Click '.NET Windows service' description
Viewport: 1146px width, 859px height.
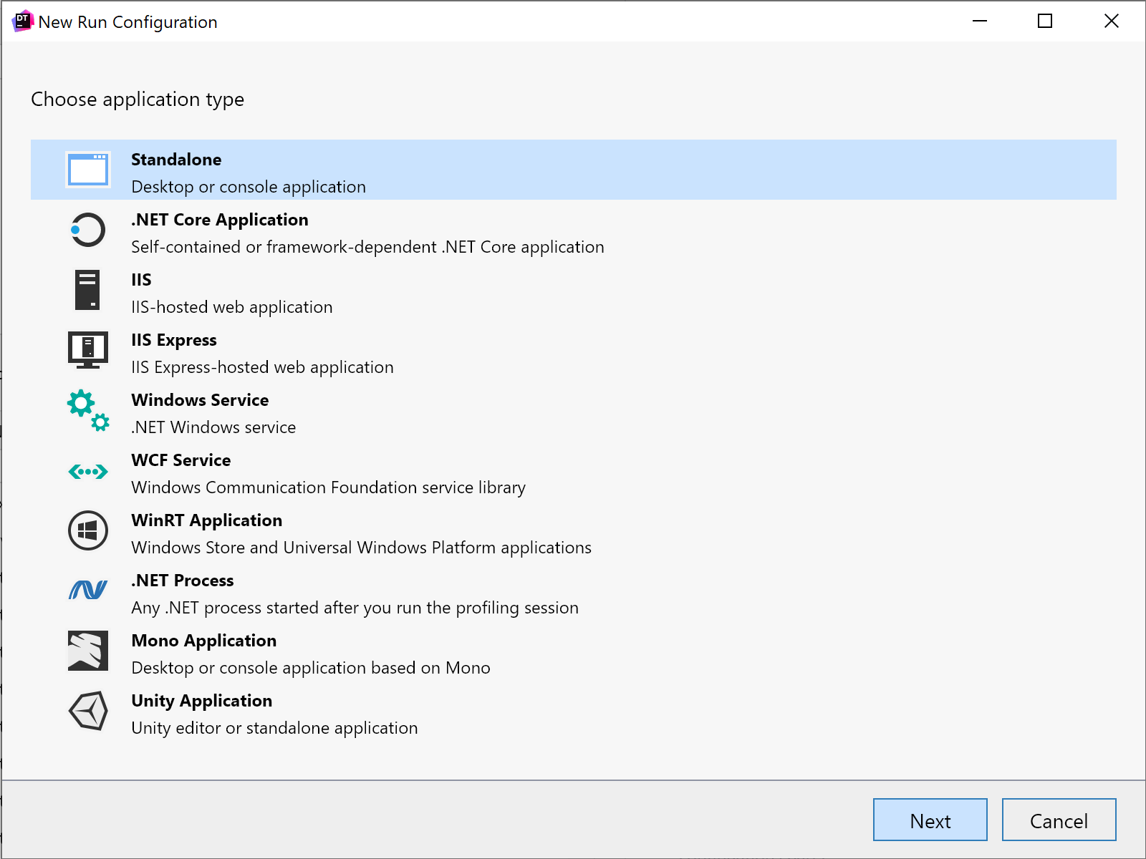click(x=213, y=427)
